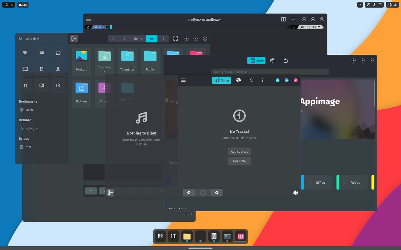Select the Video category card in the store
The width and height of the screenshot is (401, 250).
352,183
